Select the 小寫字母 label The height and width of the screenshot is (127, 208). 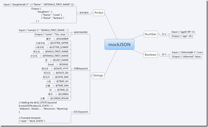tap(39, 47)
